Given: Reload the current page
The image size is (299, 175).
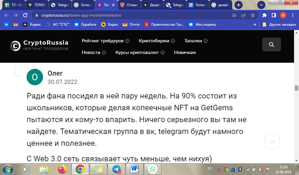Looking at the screenshot, I should click(25, 15).
